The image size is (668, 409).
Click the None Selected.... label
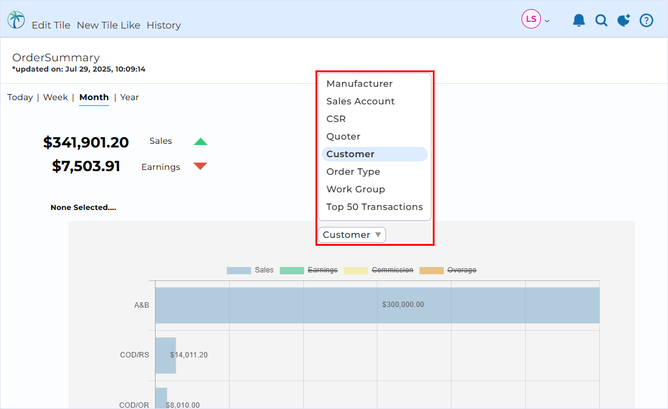pos(83,208)
